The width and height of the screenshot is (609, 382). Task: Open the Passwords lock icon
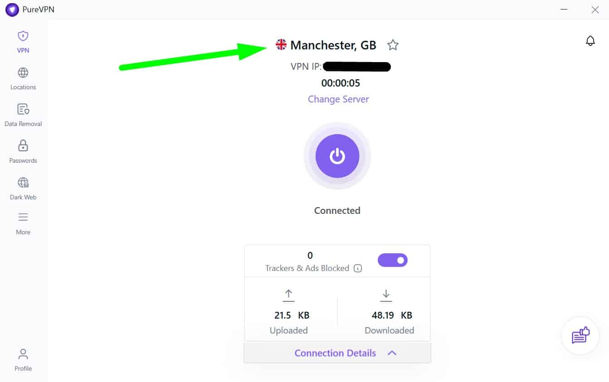click(x=23, y=146)
